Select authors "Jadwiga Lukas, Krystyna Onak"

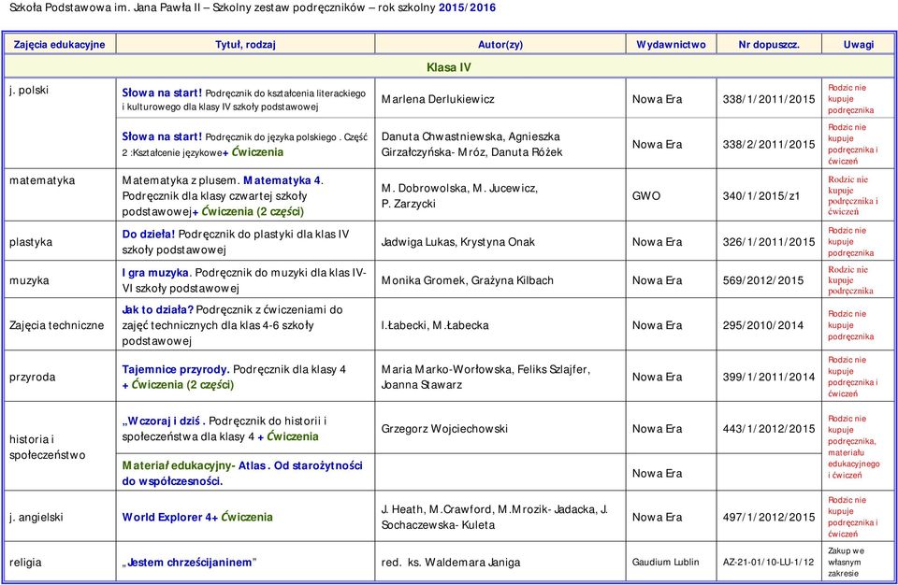[x=457, y=241]
